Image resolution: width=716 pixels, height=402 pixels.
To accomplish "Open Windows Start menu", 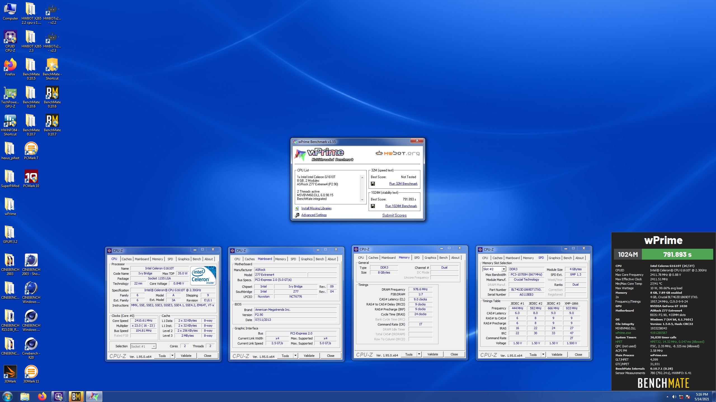I will click(8, 396).
